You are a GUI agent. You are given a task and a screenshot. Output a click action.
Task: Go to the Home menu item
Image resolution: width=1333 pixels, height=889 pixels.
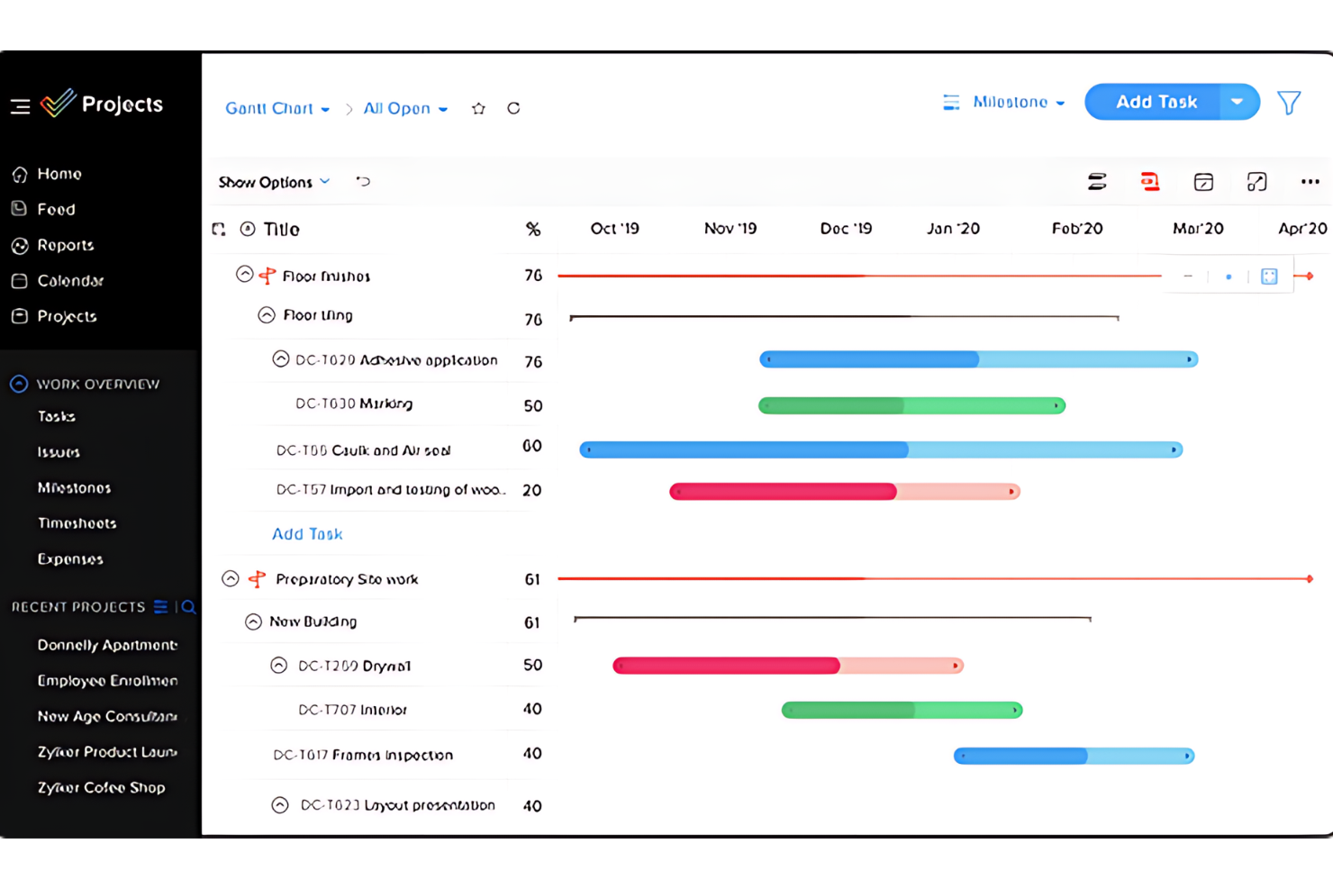(59, 173)
